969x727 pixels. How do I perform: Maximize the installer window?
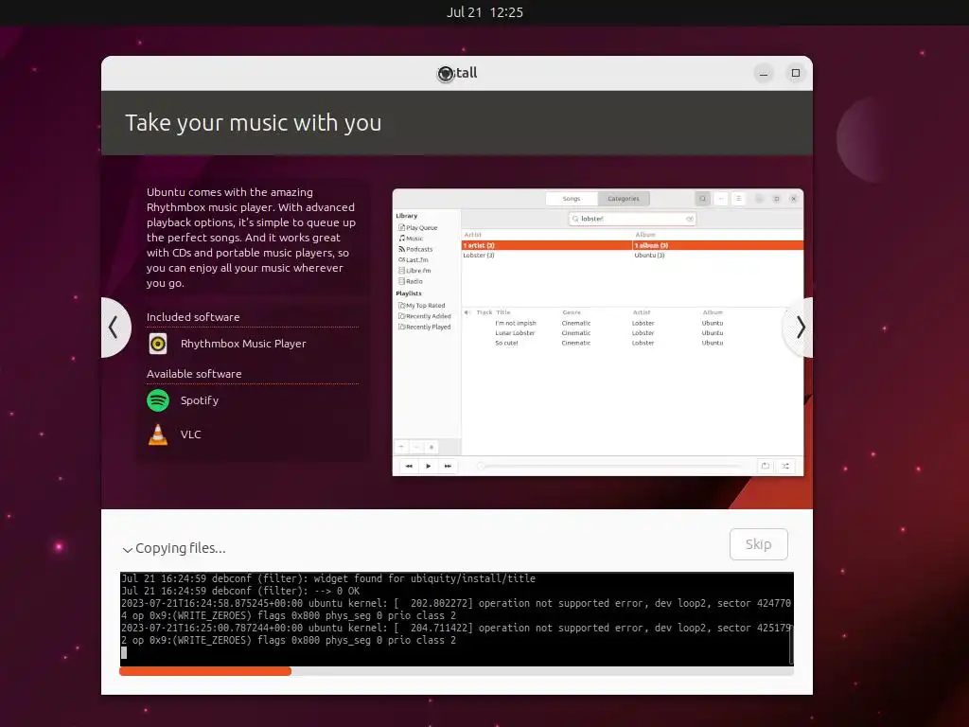[x=796, y=74]
